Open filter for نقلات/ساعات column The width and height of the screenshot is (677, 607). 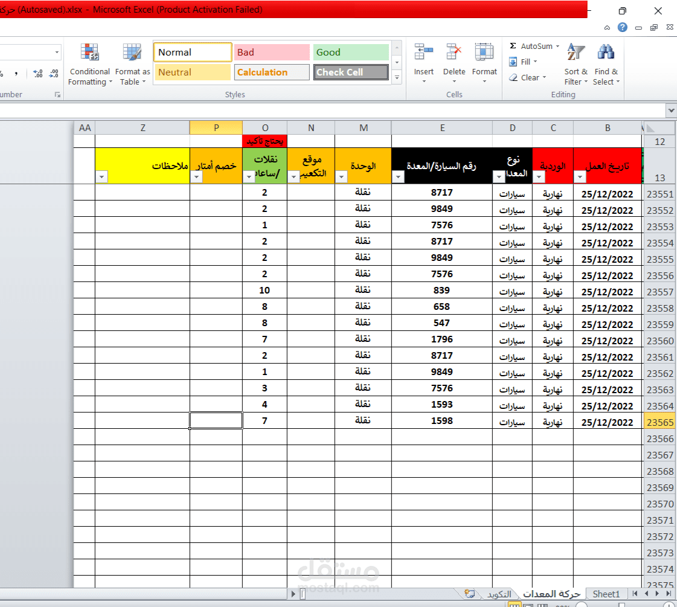click(249, 176)
